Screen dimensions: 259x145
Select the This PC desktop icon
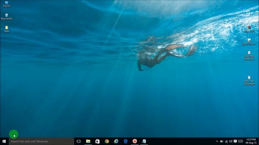tap(6, 4)
